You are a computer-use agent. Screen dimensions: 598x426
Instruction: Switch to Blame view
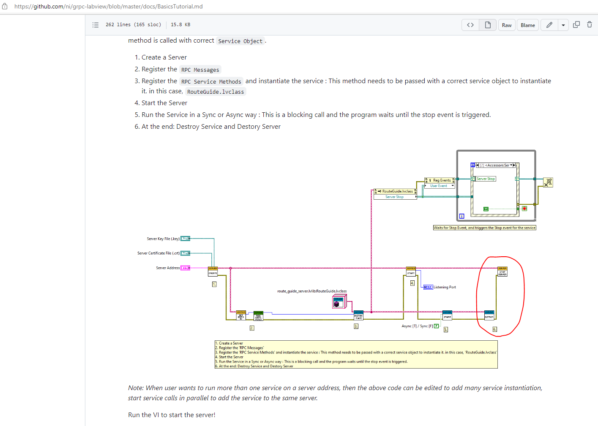coord(527,25)
